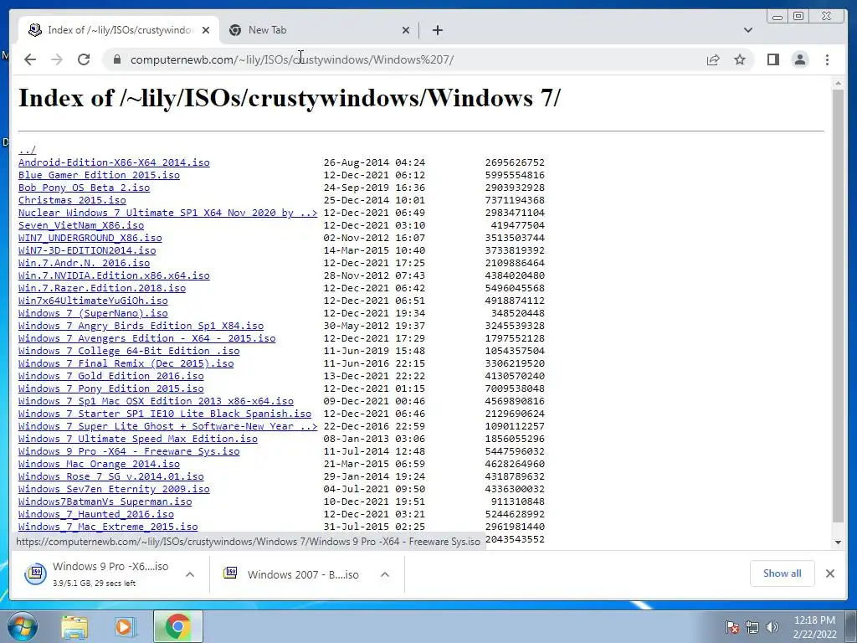Click the Win.7.Andr.N._2016.iso link
The width and height of the screenshot is (857, 643).
pos(84,263)
